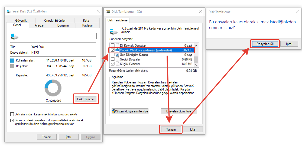This screenshot has width=302, height=149.
Task: Click the Küçük Resimler file icon
Action: point(118,64)
